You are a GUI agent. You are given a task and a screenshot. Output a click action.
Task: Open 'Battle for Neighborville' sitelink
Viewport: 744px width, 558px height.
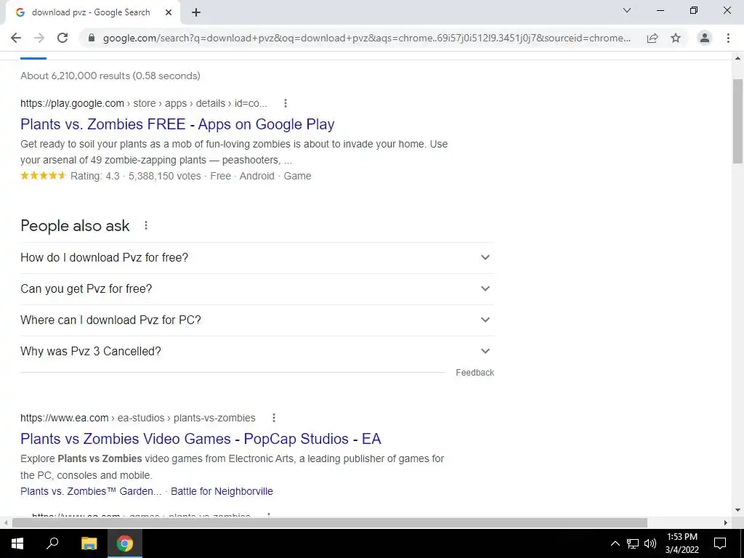tap(222, 491)
